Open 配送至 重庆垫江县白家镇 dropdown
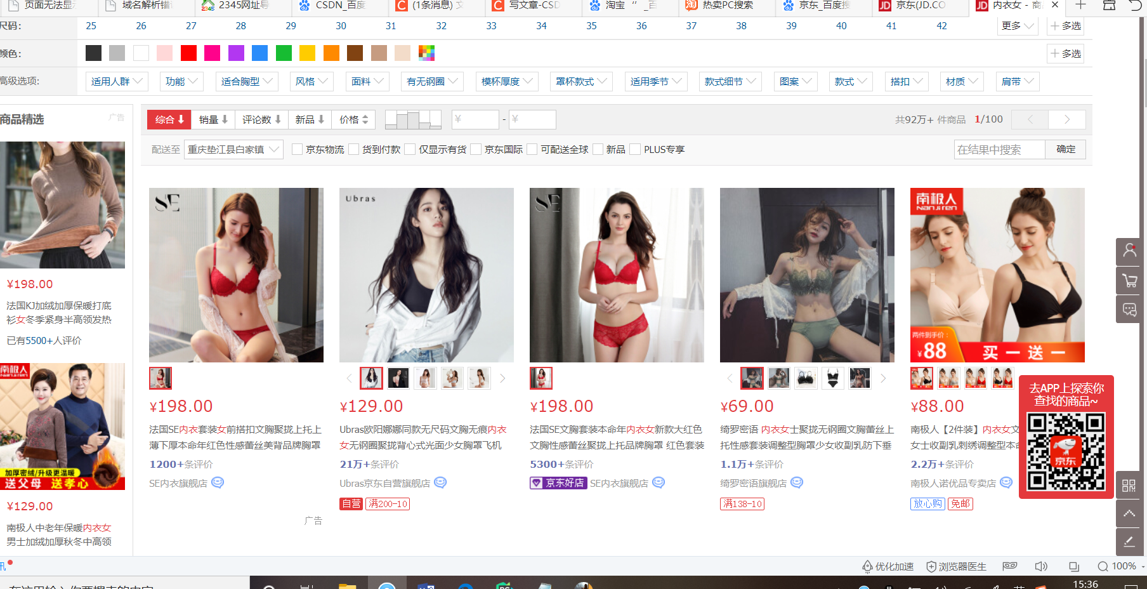Screen dimensions: 1147x589 (x=233, y=150)
